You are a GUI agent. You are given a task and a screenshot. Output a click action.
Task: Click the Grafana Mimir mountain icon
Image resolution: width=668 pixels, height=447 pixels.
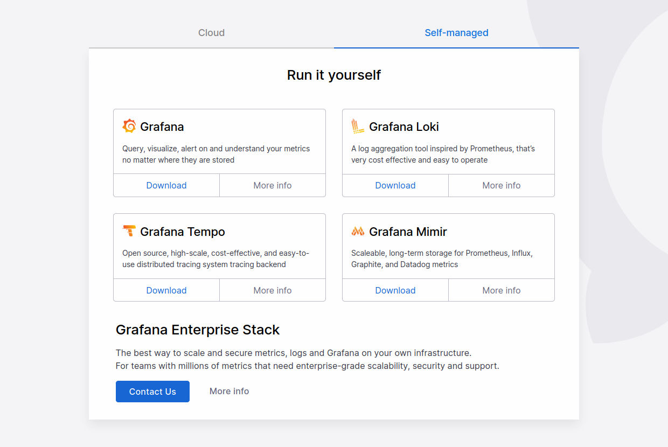(x=357, y=231)
